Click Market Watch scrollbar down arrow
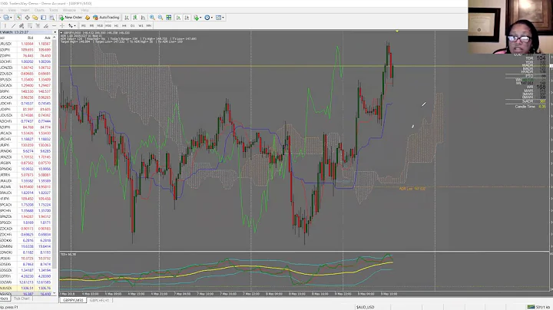 pyautogui.click(x=55, y=293)
